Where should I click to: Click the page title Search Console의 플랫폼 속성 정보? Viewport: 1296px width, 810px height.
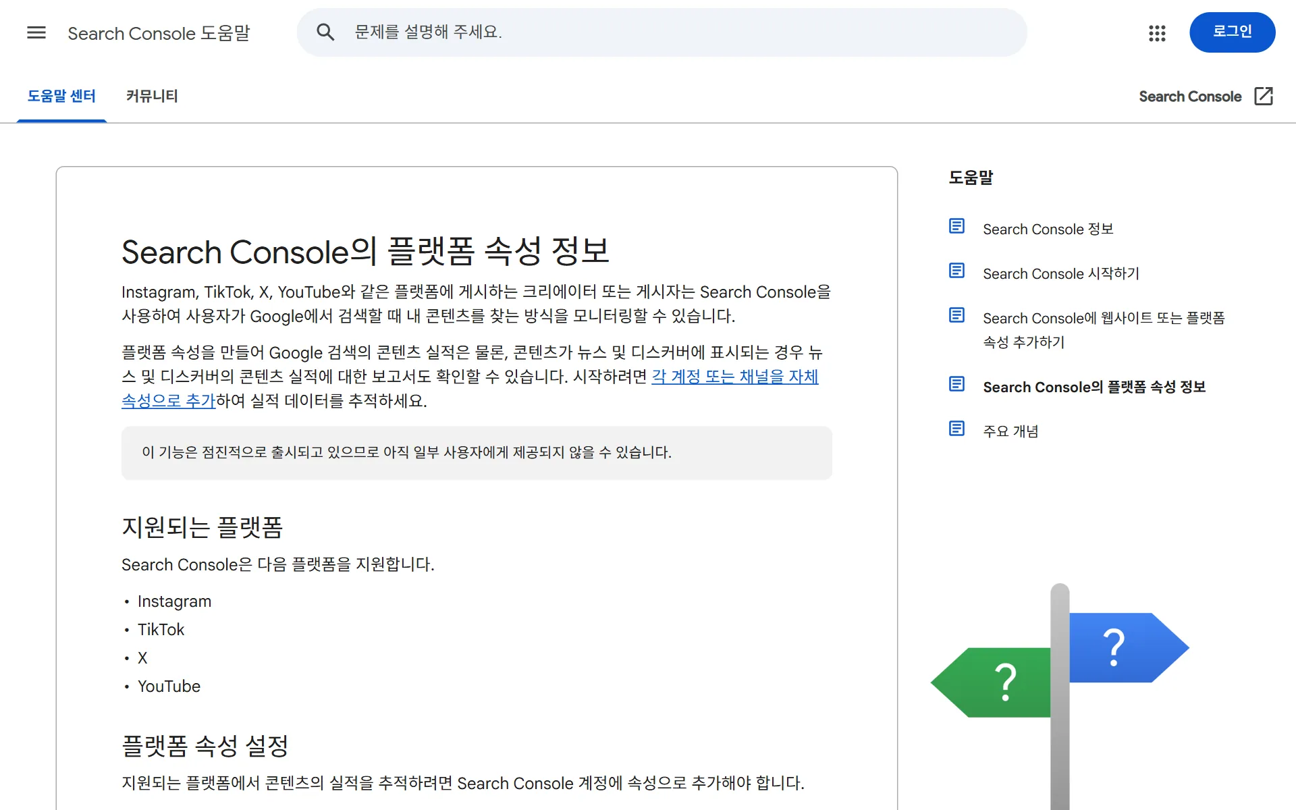[x=365, y=252]
